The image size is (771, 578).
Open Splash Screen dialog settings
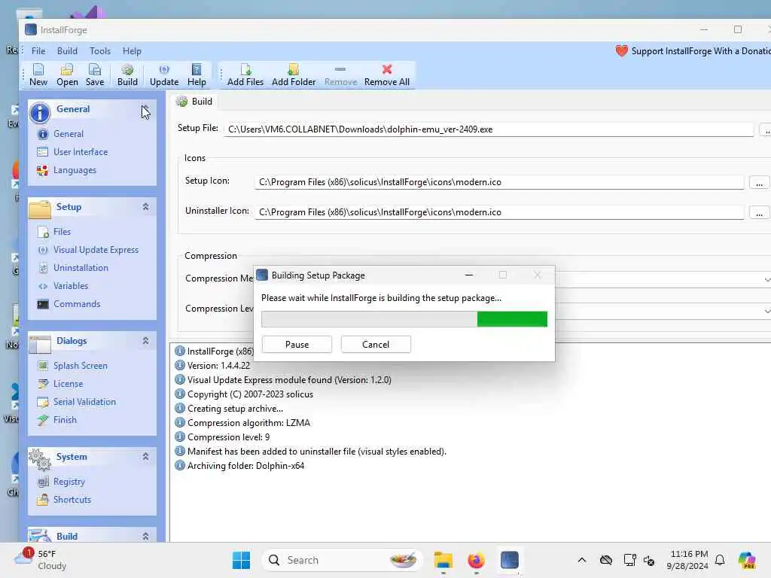click(x=80, y=366)
